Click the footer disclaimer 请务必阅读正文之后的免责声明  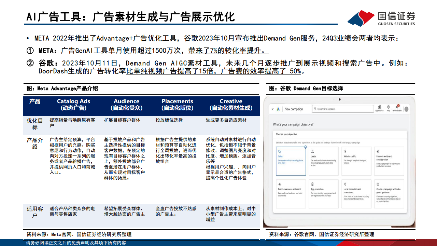(76, 243)
